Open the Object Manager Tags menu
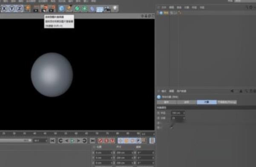The width and height of the screenshot is (256, 167). (x=194, y=8)
